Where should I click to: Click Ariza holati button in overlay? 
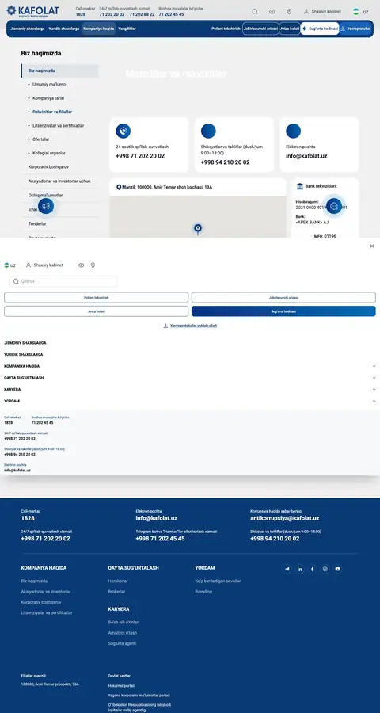click(96, 311)
